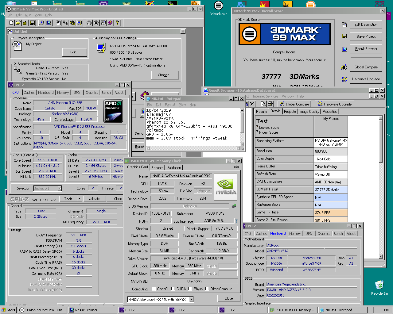Click the Edit... button in Project Description

[75, 52]
